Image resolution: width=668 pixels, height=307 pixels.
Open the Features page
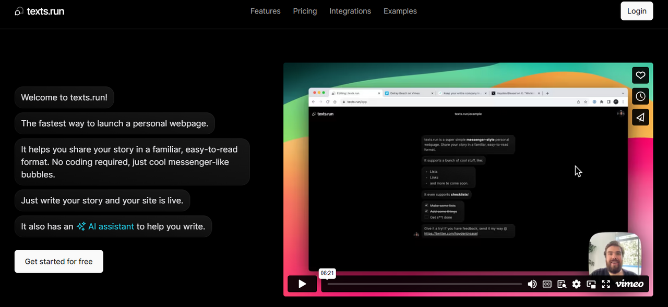tap(265, 11)
